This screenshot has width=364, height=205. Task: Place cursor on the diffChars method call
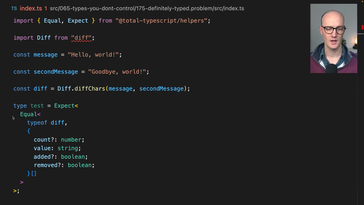tap(89, 89)
